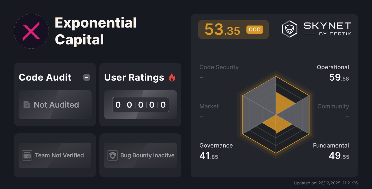Toggle the Code Security axis on the chart

[x=219, y=67]
